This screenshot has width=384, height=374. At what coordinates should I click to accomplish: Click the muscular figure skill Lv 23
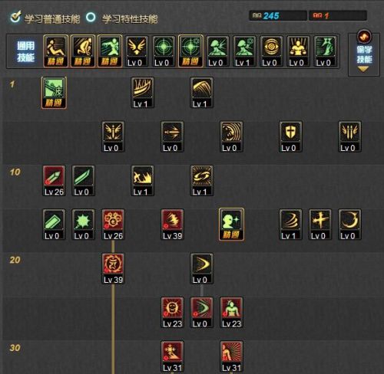click(x=231, y=313)
